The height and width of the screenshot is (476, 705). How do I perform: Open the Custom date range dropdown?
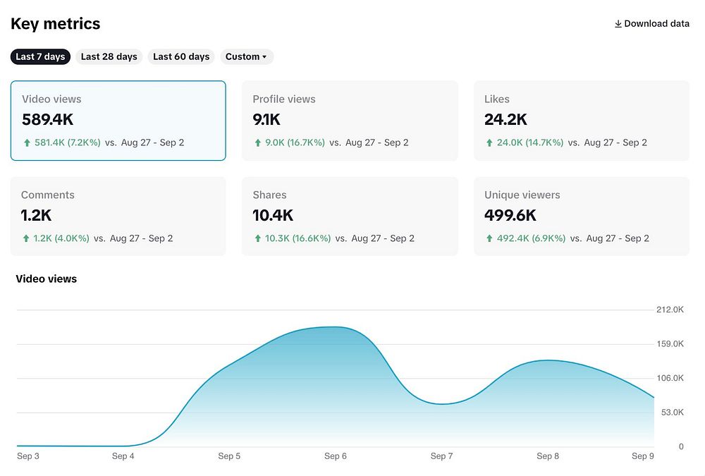tap(246, 56)
